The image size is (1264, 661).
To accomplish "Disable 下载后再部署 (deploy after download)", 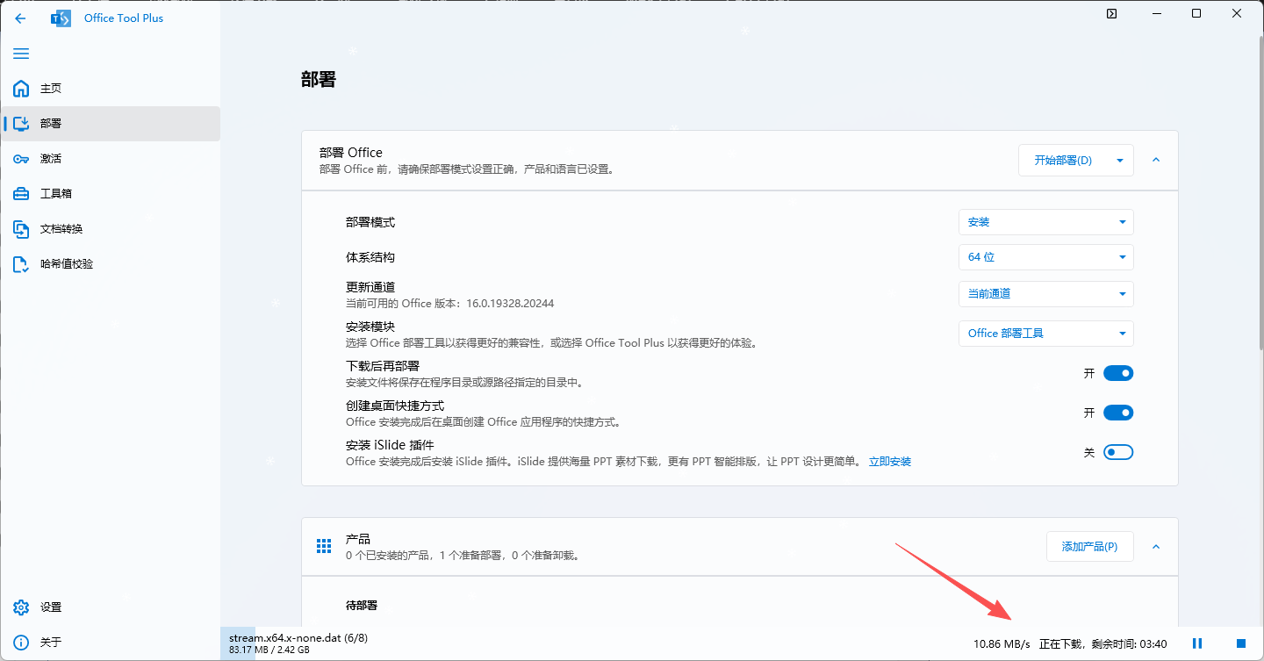I will point(1118,372).
